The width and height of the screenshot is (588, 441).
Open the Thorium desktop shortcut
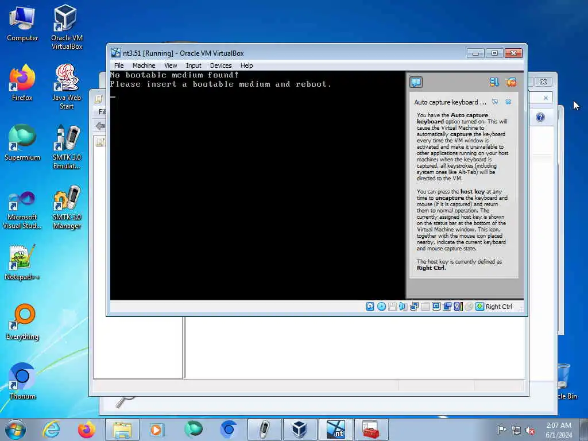click(x=22, y=381)
